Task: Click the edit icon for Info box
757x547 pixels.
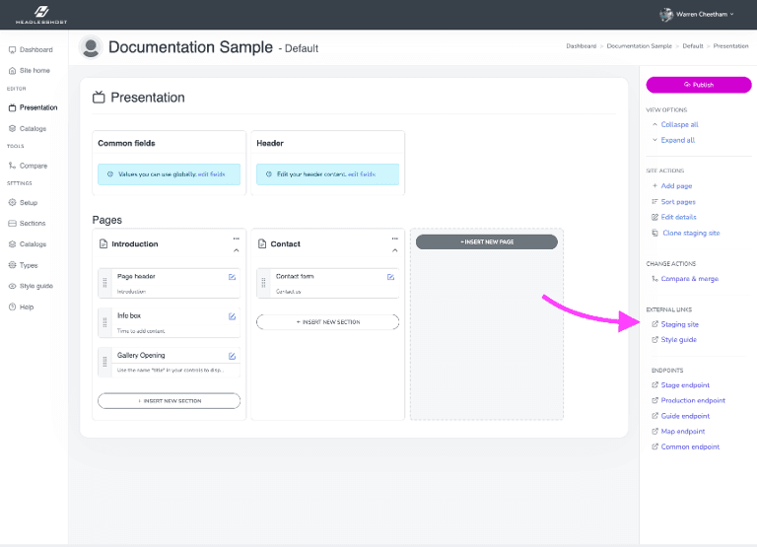Action: click(232, 316)
